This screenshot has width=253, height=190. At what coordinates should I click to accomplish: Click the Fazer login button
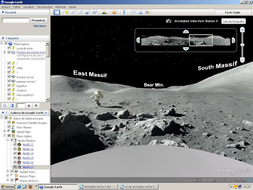pos(232,12)
